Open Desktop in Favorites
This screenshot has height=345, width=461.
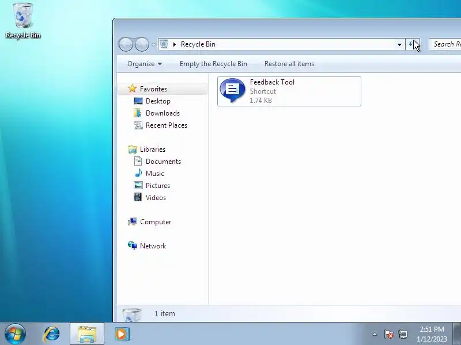click(158, 101)
